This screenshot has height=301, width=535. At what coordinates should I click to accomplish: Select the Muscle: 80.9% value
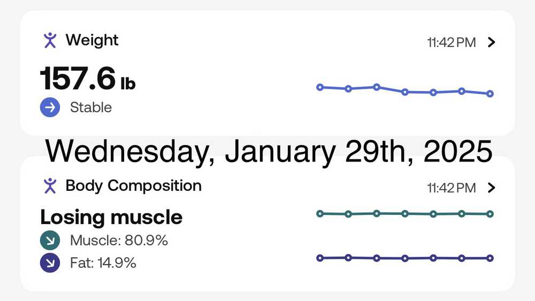coord(119,241)
